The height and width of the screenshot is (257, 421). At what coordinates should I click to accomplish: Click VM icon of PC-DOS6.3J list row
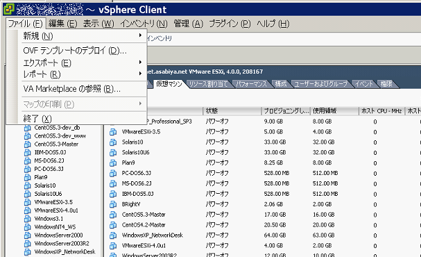pos(113,174)
